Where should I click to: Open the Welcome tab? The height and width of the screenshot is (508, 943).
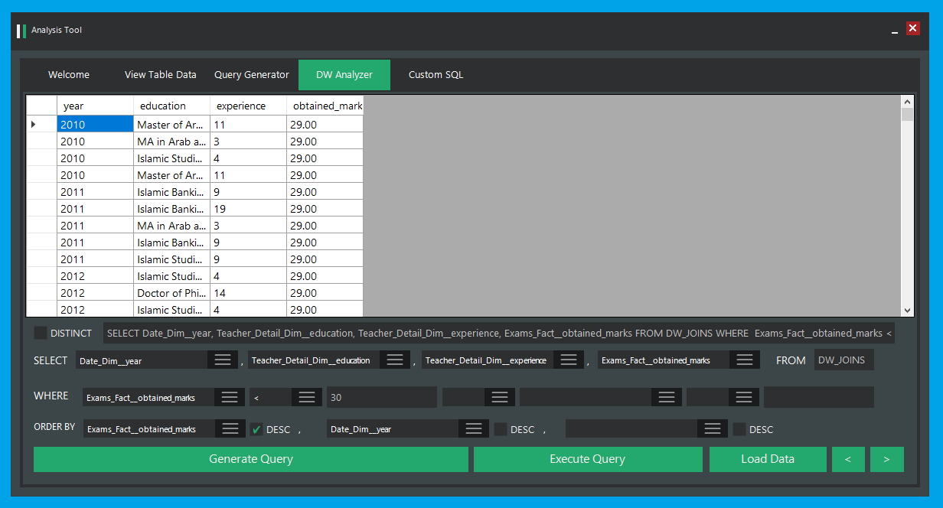pyautogui.click(x=69, y=75)
